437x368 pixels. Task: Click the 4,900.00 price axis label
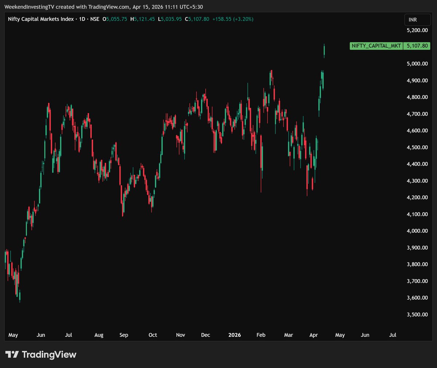[417, 80]
